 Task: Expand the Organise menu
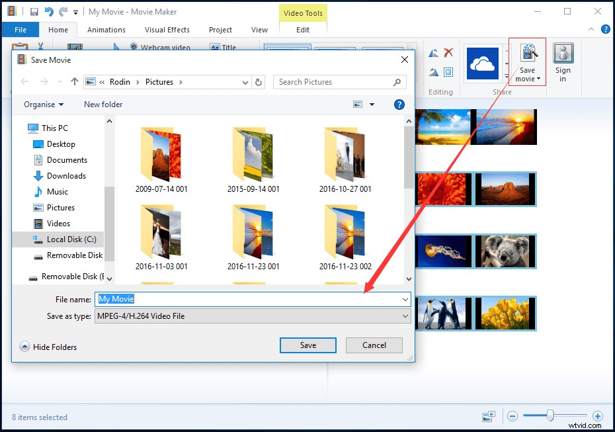point(43,104)
